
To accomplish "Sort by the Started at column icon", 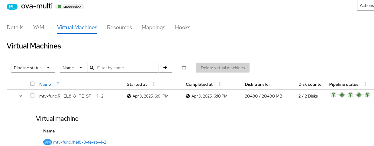I will pos(154,84).
